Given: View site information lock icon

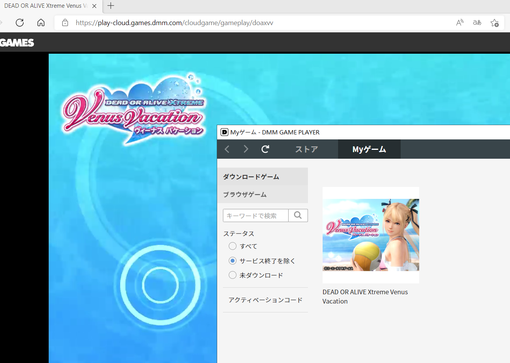Looking at the screenshot, I should click(65, 23).
